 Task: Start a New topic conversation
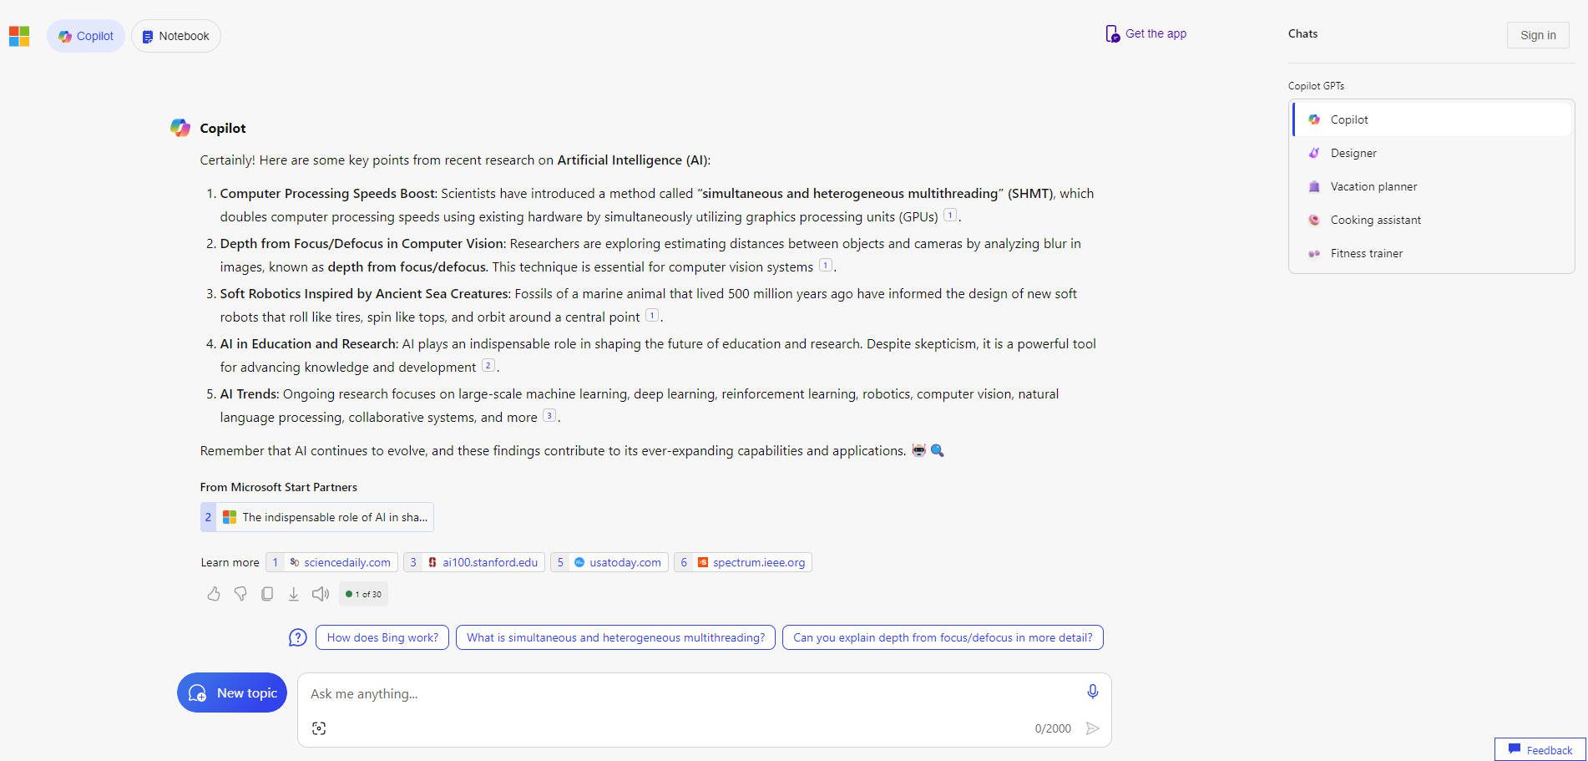point(231,693)
